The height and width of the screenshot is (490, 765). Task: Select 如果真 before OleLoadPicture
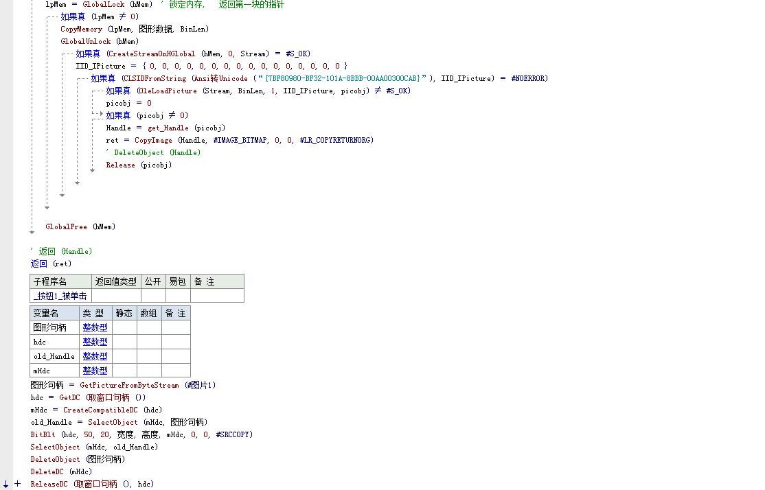click(118, 91)
